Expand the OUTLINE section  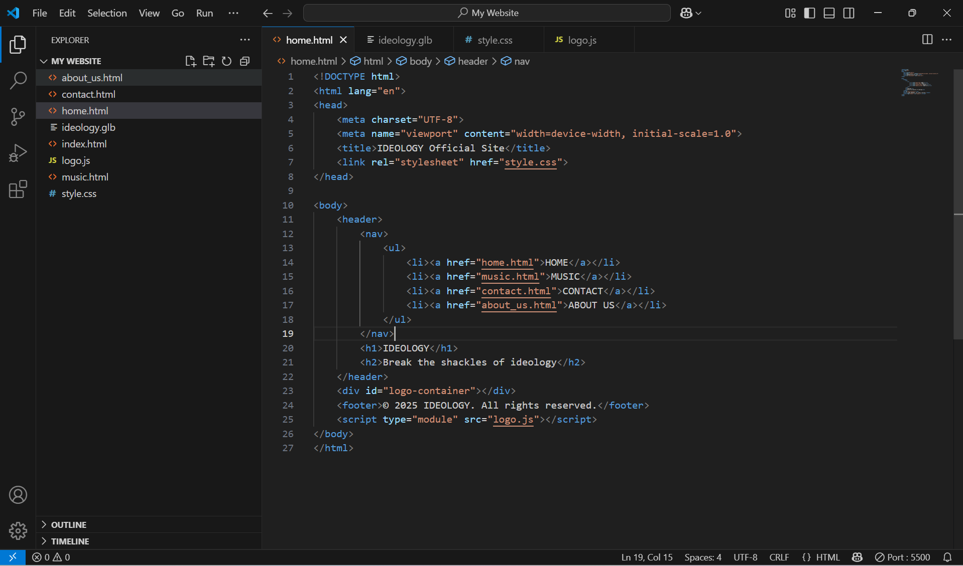point(149,525)
